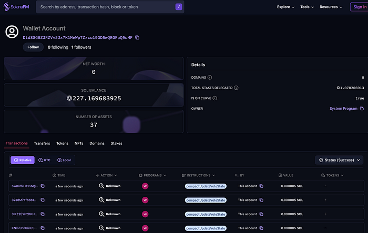Click the VP program badge in first row
Image resolution: width=368 pixels, height=233 pixels.
pyautogui.click(x=145, y=186)
